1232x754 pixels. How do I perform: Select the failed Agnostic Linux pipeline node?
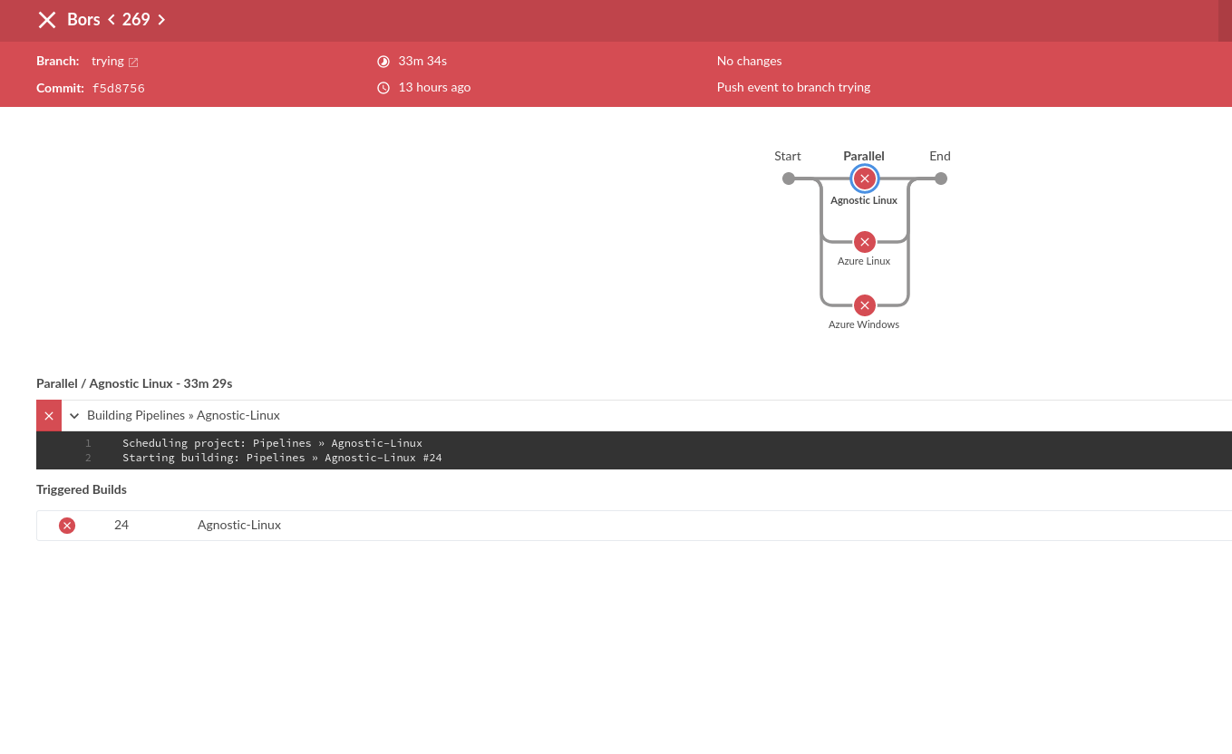864,179
